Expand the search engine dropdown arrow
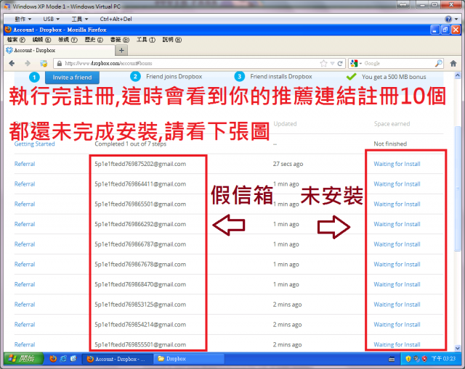The image size is (465, 369). click(360, 63)
